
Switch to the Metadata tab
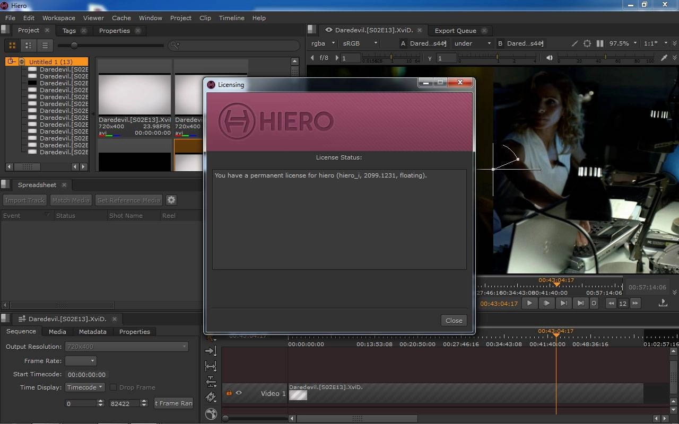(x=92, y=332)
